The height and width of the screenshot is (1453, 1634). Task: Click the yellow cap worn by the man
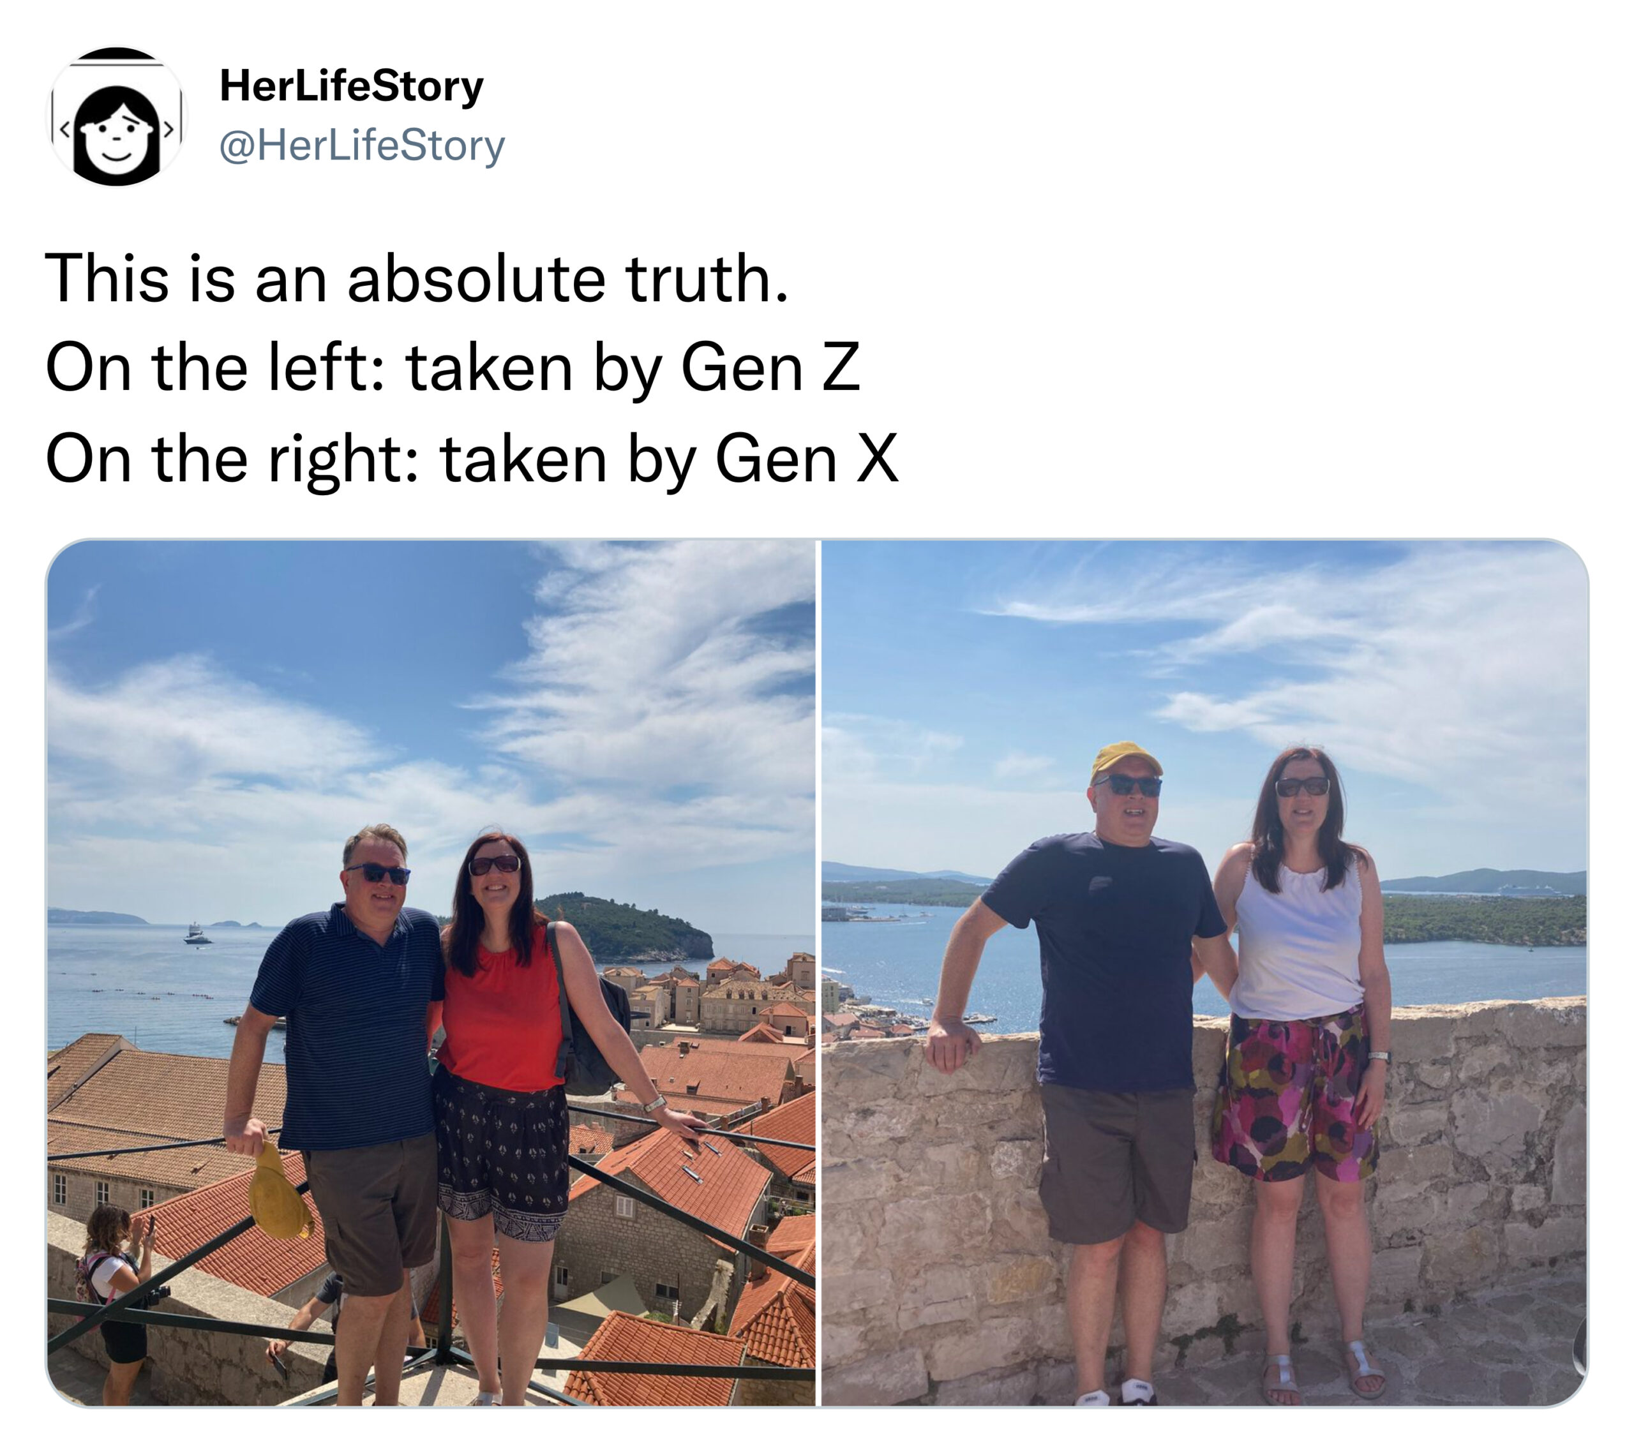1125,760
